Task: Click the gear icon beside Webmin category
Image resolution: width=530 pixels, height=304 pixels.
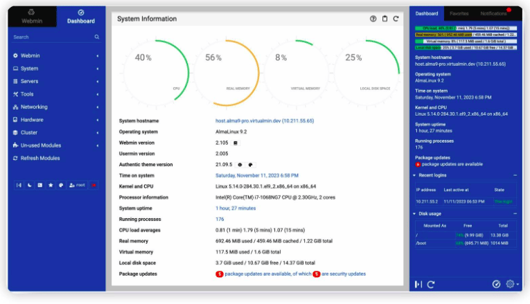Action: (x=15, y=55)
